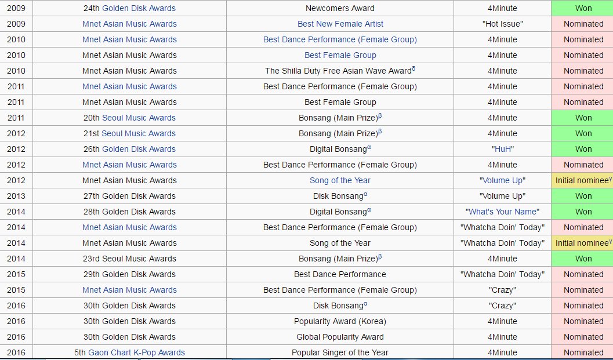Viewport: 613px width, 360px height.
Task: Select the Newcomers Award cell
Action: click(340, 8)
